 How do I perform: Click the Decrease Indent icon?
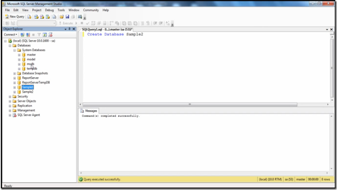tap(155, 23)
